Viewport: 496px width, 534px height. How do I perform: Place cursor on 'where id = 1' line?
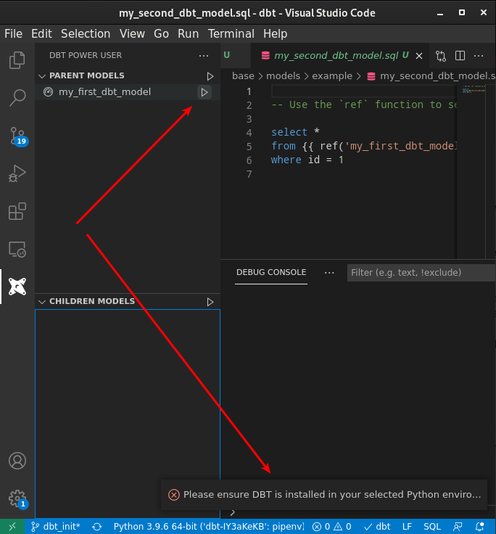pos(307,160)
